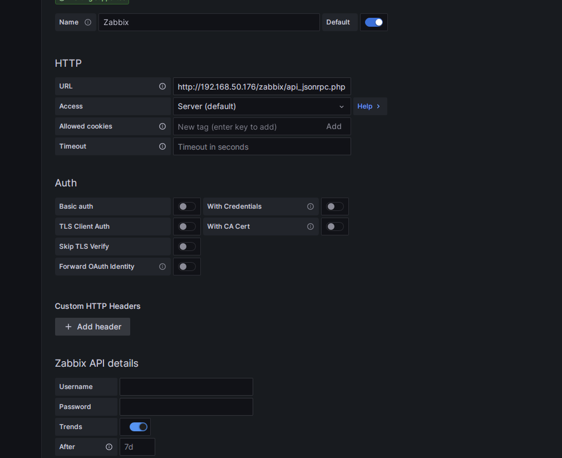
Task: Click the Auth section heading
Action: coord(66,183)
